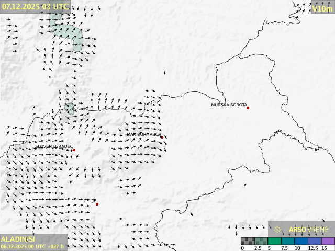Click the periwinkle 12.5 to 15 legend swatch
The height and width of the screenshot is (251, 335).
(315, 241)
